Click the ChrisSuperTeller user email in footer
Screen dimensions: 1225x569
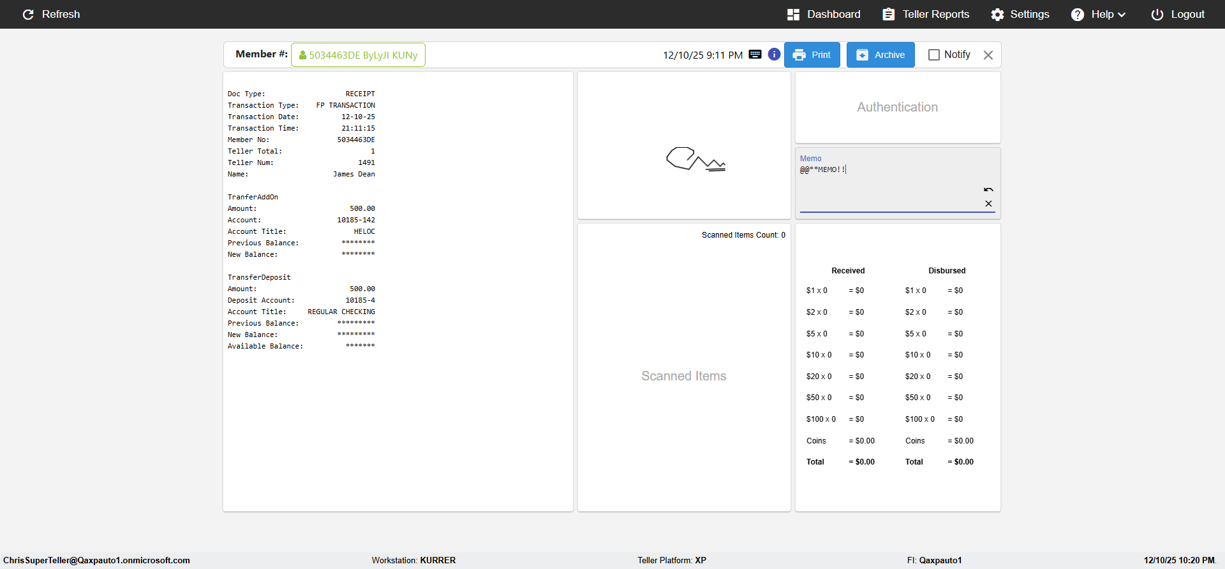pos(96,561)
